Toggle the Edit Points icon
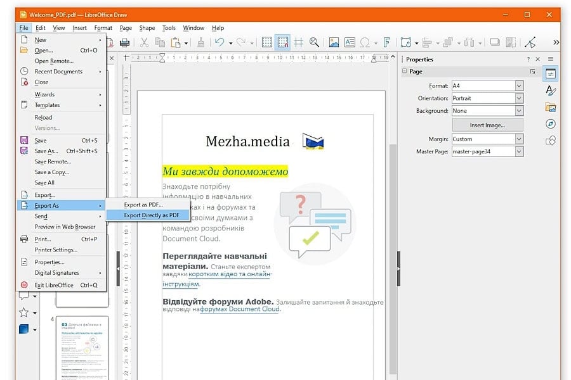Image resolution: width=571 pixels, height=380 pixels. [530, 42]
